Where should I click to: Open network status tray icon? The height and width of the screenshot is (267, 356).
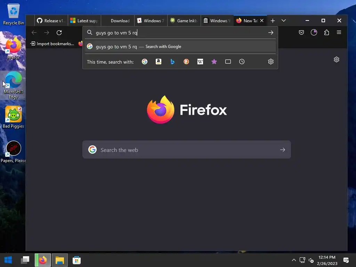(x=302, y=260)
